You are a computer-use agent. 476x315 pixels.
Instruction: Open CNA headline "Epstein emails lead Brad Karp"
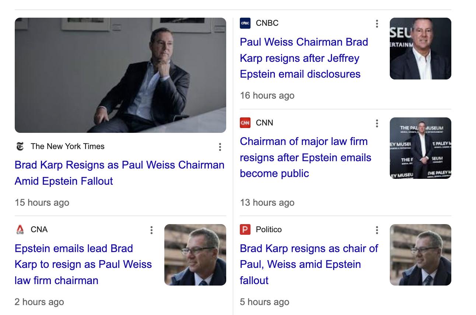click(x=83, y=264)
